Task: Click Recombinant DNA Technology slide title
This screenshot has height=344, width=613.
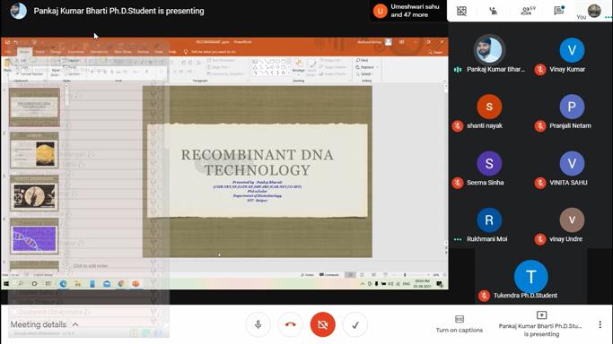Action: pyautogui.click(x=258, y=162)
